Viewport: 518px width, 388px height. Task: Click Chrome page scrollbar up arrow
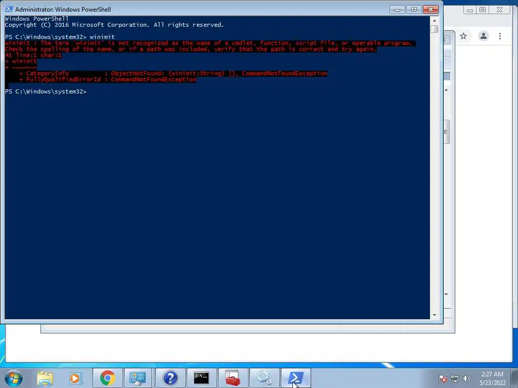(x=446, y=90)
